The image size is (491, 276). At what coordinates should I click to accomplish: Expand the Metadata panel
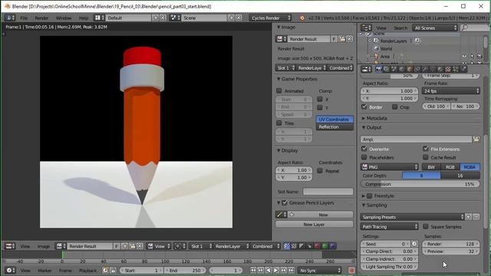[x=364, y=118]
